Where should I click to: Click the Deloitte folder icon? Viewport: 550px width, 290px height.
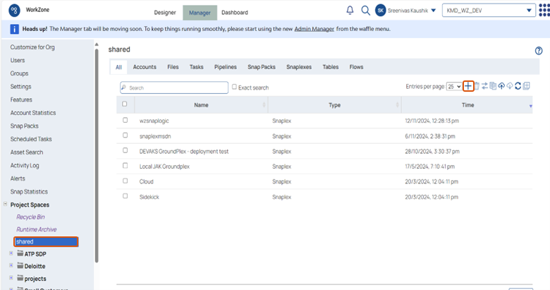click(x=20, y=266)
